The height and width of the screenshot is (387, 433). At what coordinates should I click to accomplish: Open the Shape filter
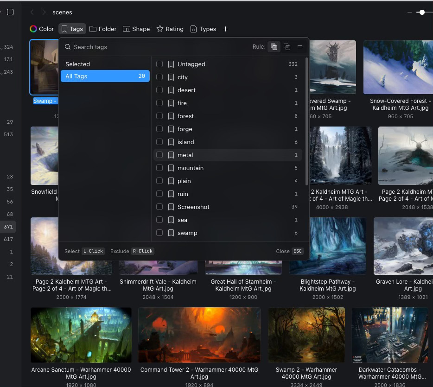pyautogui.click(x=136, y=29)
